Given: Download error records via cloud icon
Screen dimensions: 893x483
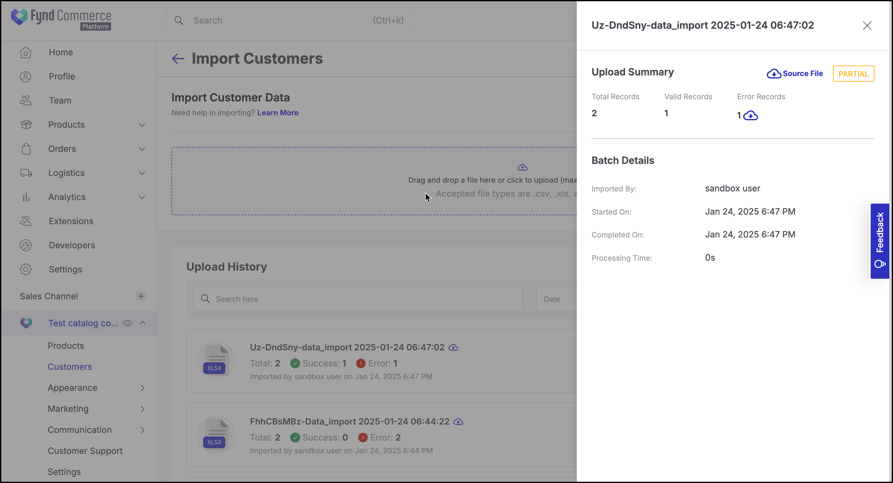Looking at the screenshot, I should [x=751, y=115].
